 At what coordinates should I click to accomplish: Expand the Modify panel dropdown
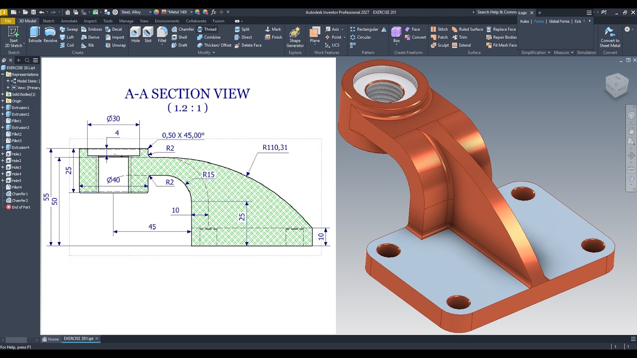(207, 52)
